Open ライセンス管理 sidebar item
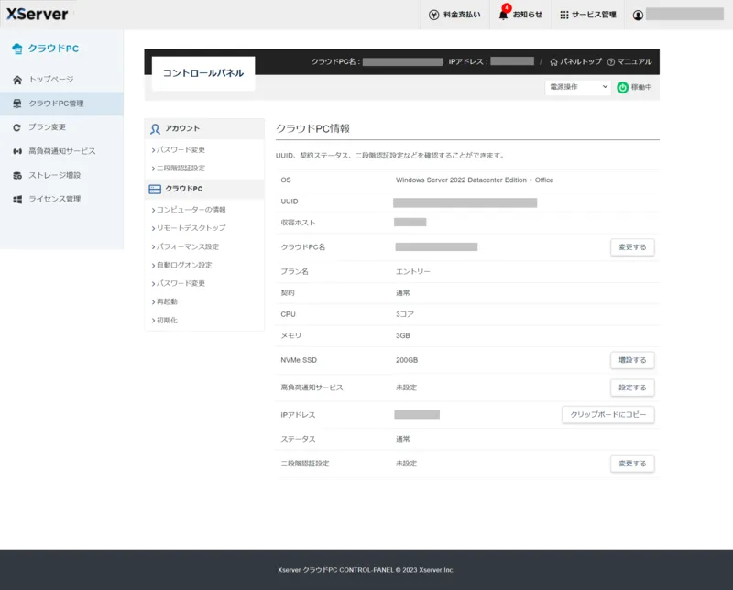 pos(61,199)
